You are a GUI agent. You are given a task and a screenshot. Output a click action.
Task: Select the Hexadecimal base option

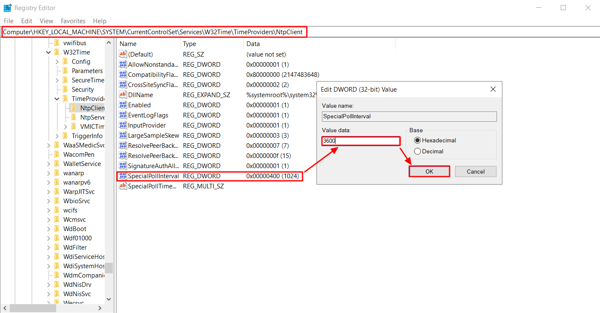435,140
